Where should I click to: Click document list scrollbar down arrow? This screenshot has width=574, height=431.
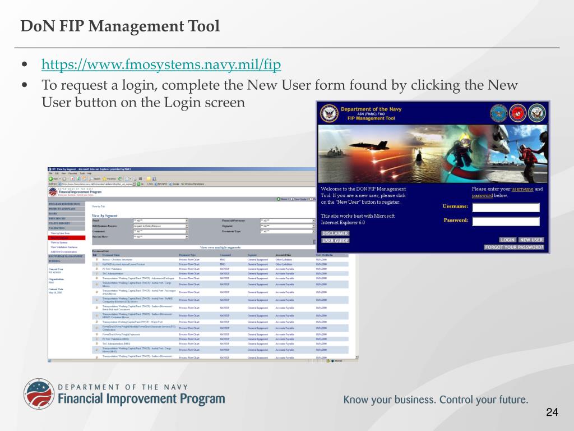click(x=357, y=357)
